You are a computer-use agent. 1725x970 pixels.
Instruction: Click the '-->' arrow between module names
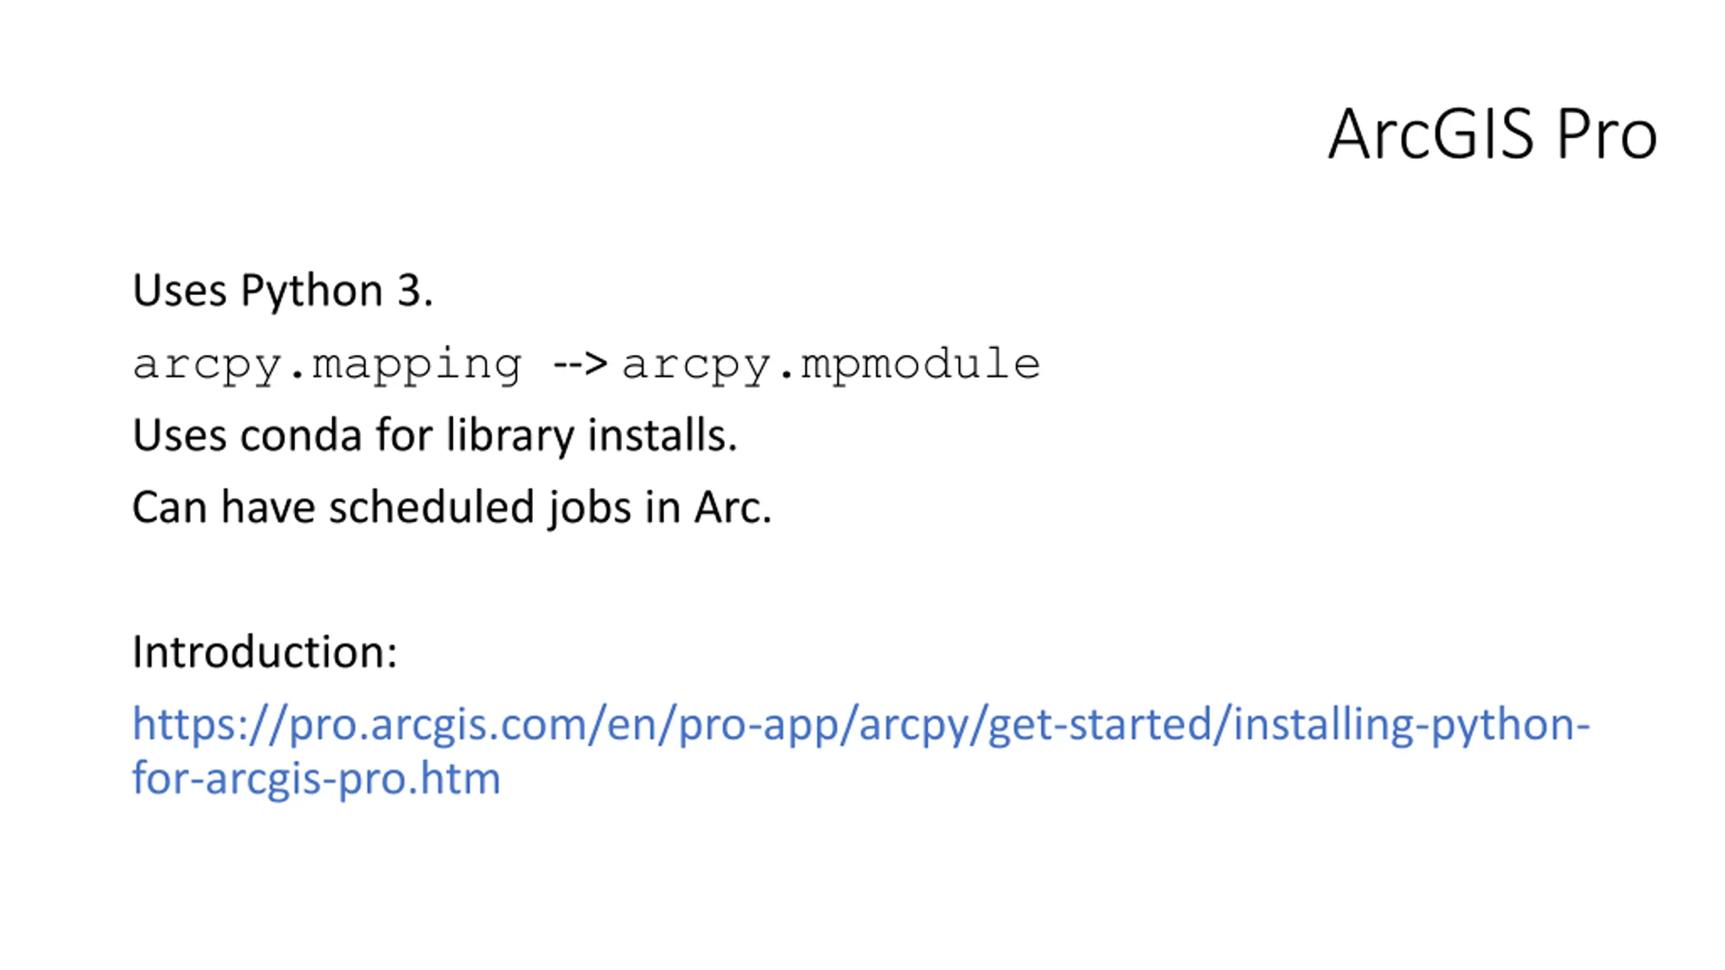tap(580, 364)
